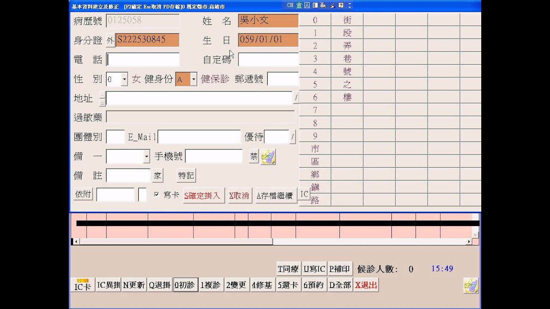Select 5還卡 in bottom toolbar
550x309 pixels.
point(288,285)
